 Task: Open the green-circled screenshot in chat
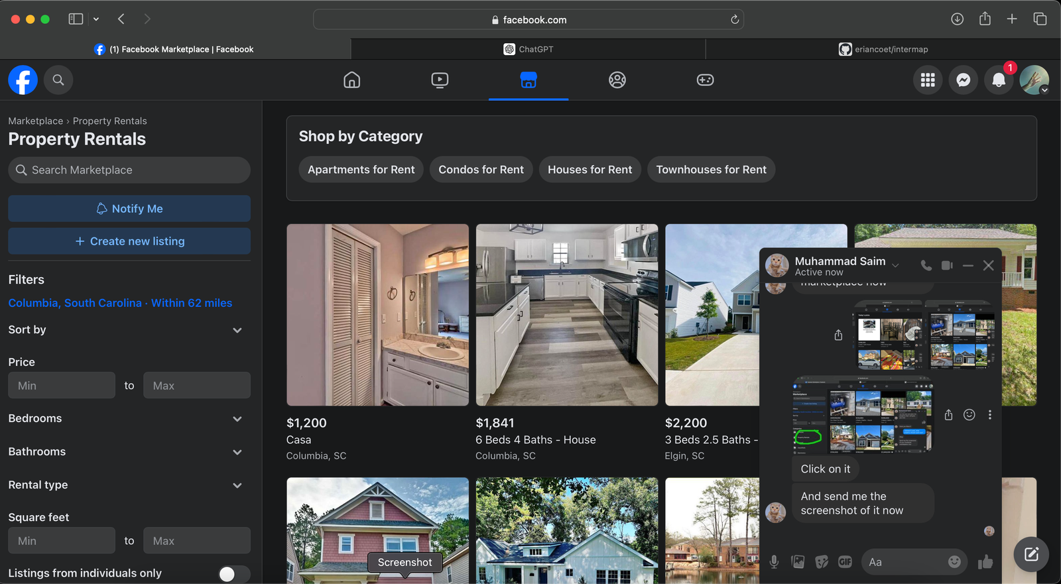(x=863, y=415)
